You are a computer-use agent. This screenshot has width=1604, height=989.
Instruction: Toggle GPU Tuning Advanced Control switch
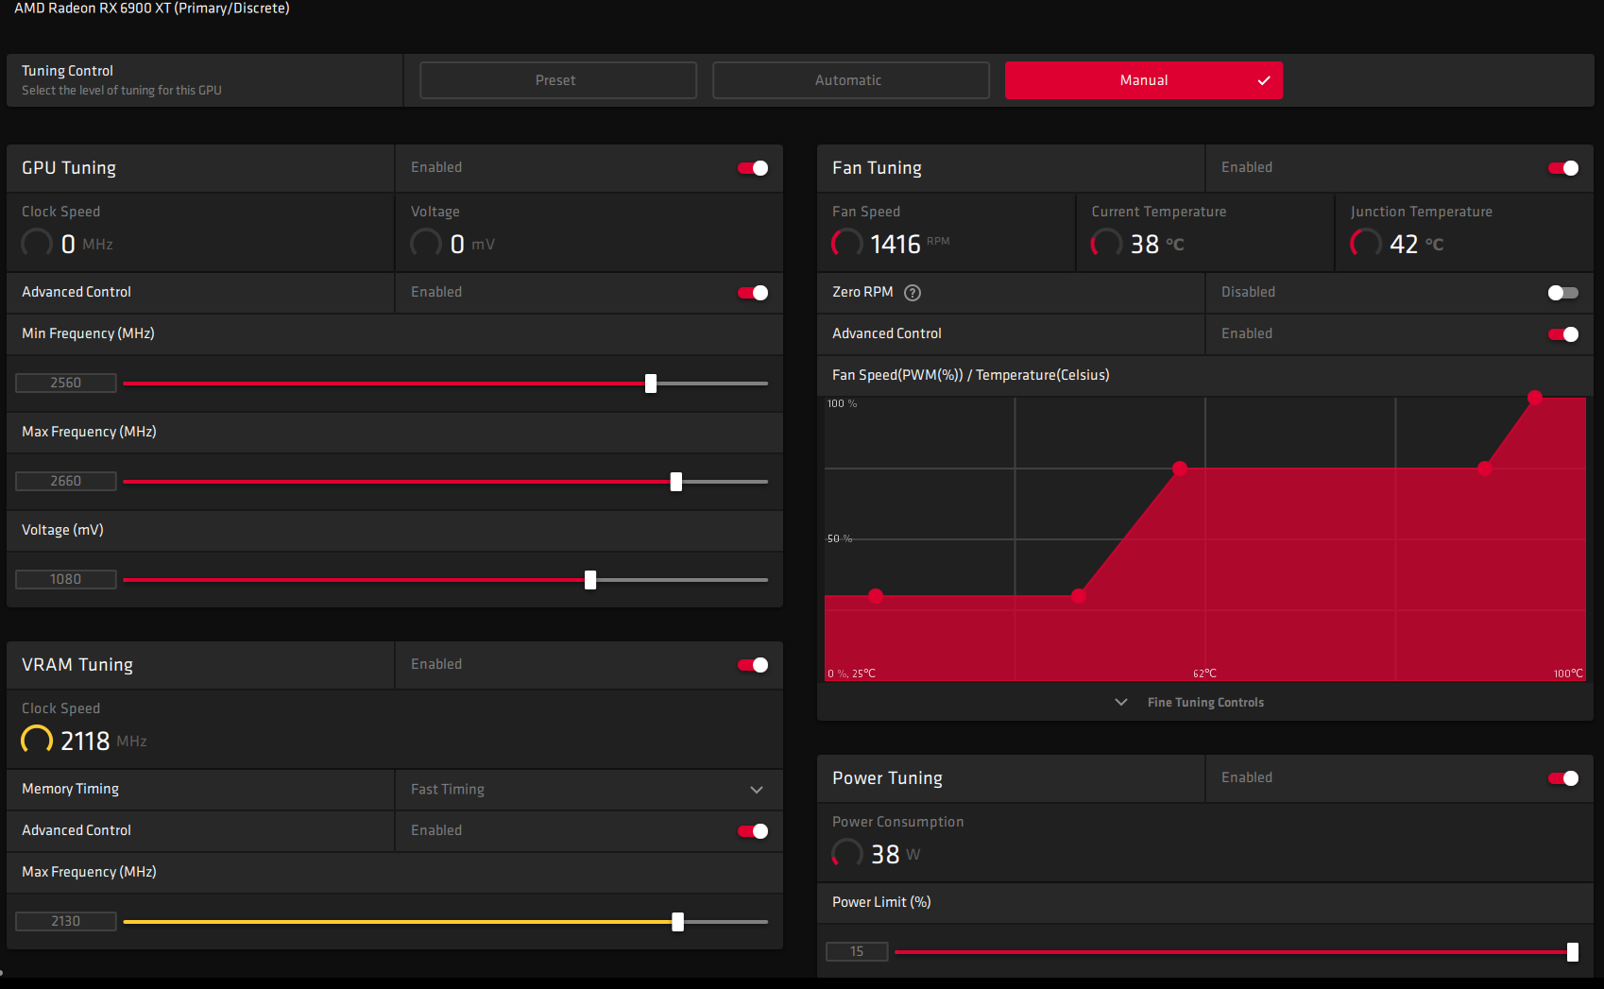tap(753, 293)
